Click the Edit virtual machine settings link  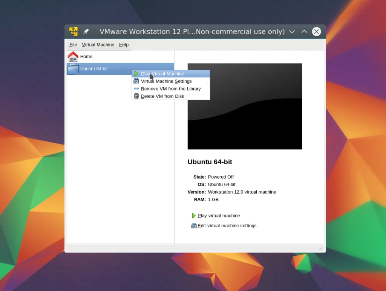tap(227, 226)
